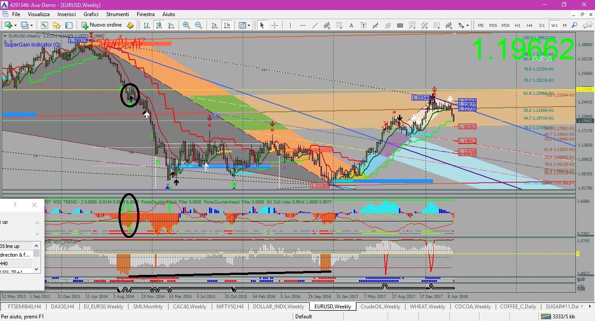Screen dimensions: 595x321
Task: Expand the templates dropdown arrow
Action: [x=249, y=25]
